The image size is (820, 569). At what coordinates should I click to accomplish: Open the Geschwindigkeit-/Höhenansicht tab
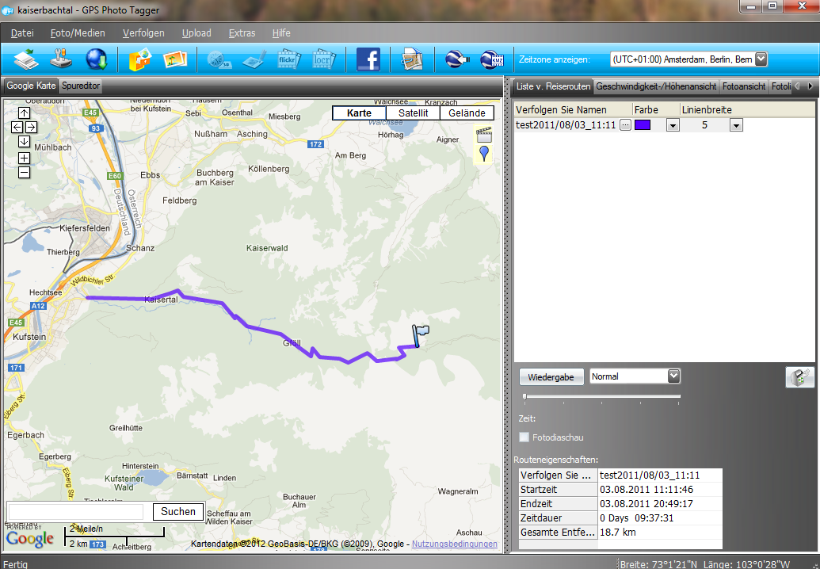(x=656, y=87)
